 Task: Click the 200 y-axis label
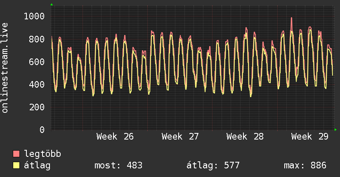pyautogui.click(x=37, y=107)
